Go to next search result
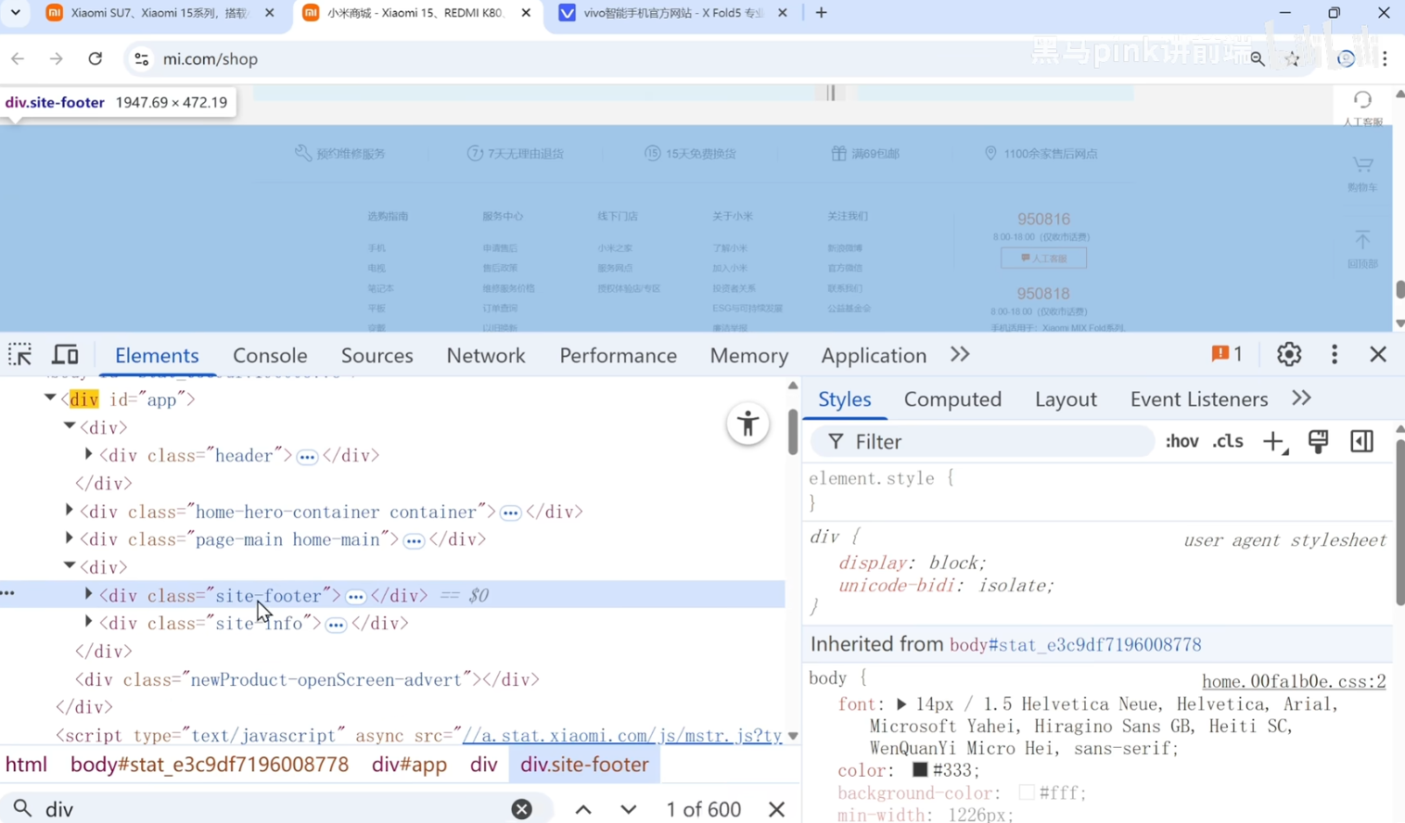 click(629, 809)
